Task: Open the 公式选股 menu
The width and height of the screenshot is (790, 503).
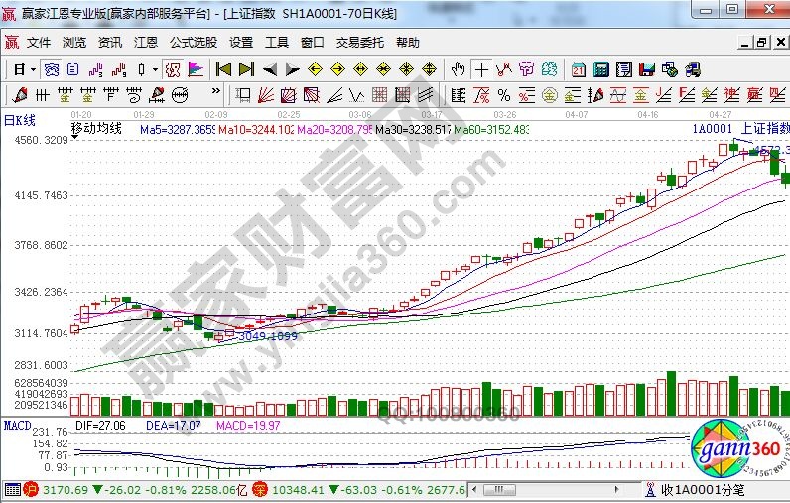Action: point(193,43)
